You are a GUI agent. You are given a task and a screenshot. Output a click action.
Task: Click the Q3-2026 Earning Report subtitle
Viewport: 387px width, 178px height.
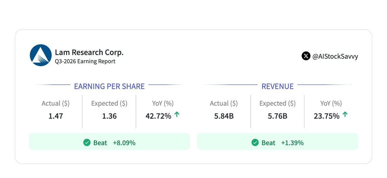[x=85, y=61]
